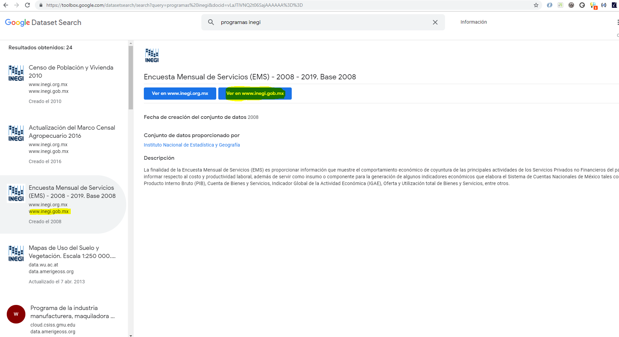Click INEGI logo beside Censo de Población result
The image size is (619, 337).
coord(16,73)
